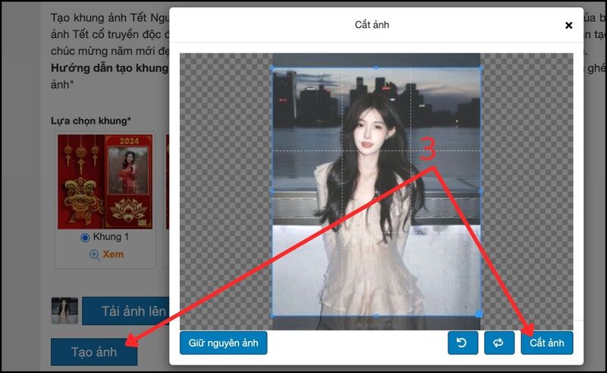Click the Cắt ảnh crop button
Image resolution: width=607 pixels, height=373 pixels.
coord(546,343)
